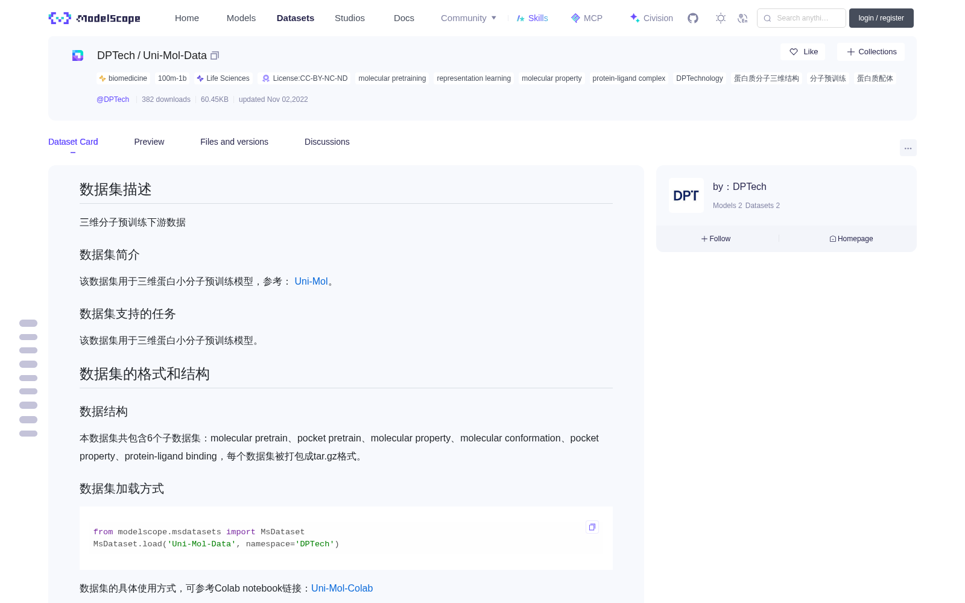965x603 pixels.
Task: Click the 数据集的格式和结构 heading
Action: tap(145, 374)
